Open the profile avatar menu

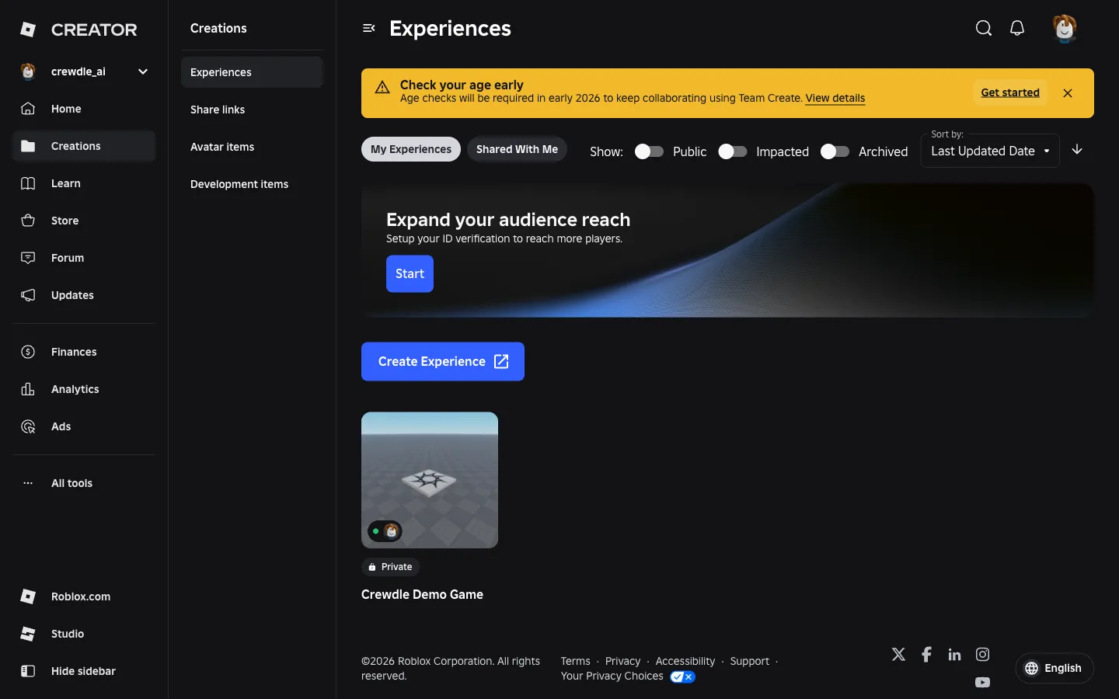[x=1065, y=29]
